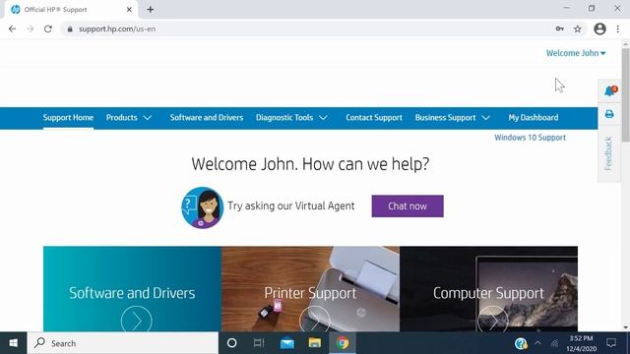
Task: Click the taskbar clock and date
Action: tap(581, 343)
